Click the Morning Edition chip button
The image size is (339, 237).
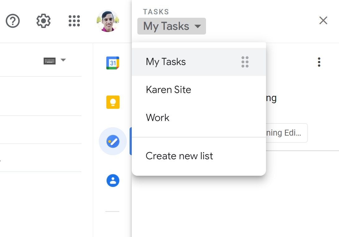pos(289,133)
